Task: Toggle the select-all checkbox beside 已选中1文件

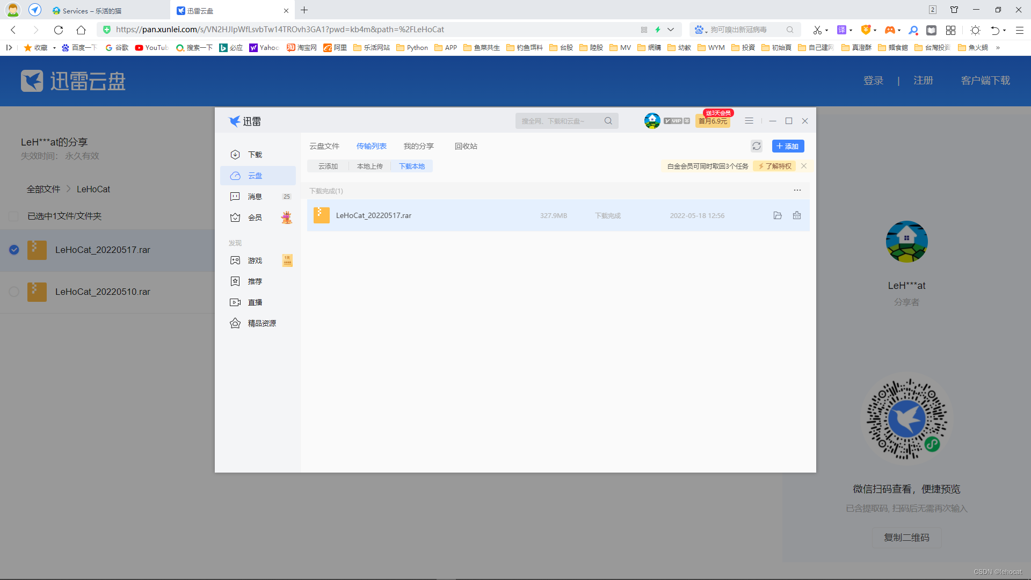Action: coord(14,216)
